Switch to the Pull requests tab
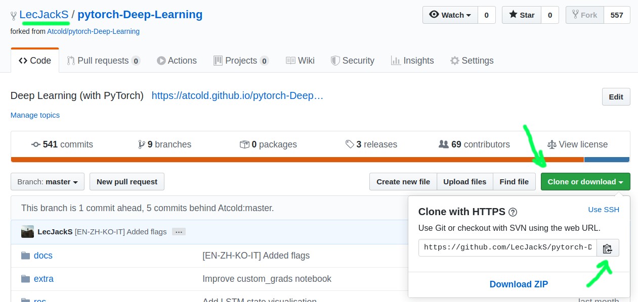This screenshot has height=302, width=638. 103,61
